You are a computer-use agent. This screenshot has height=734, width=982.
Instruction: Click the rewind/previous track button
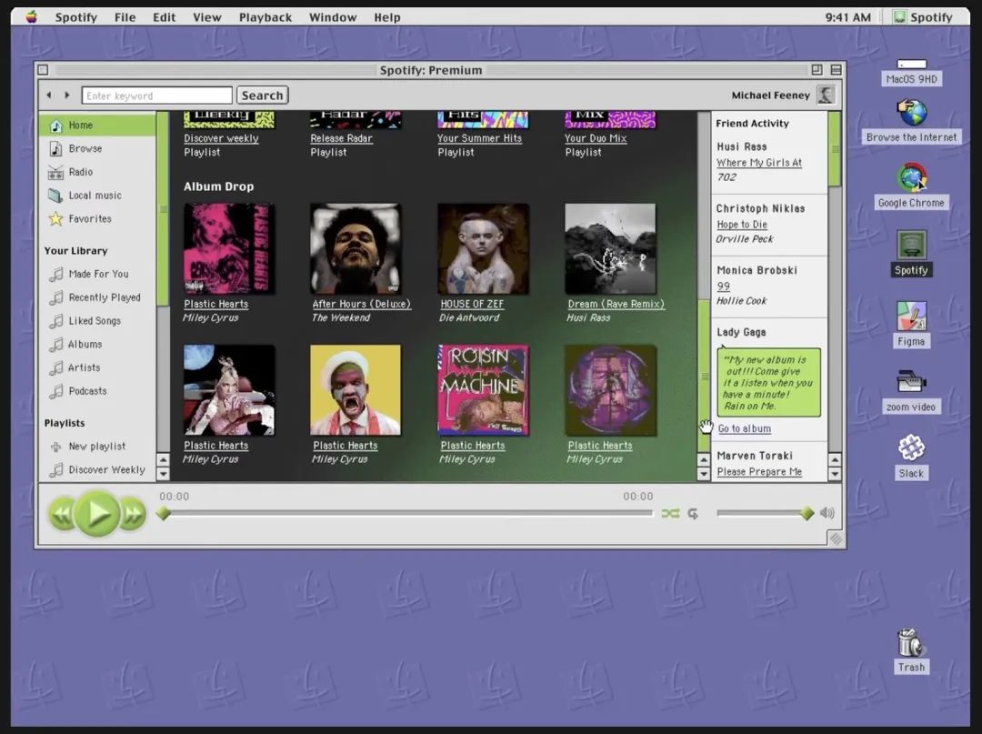tap(61, 515)
